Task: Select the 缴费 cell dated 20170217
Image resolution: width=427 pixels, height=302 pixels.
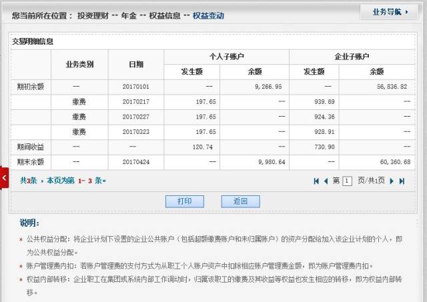Action: [x=79, y=102]
